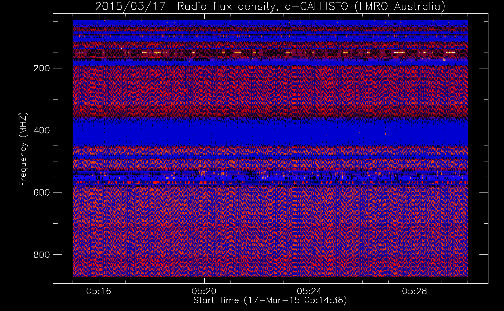Select the '(LMRO_Australia)' station label in title
The width and height of the screenshot is (504, 311).
pyautogui.click(x=400, y=6)
